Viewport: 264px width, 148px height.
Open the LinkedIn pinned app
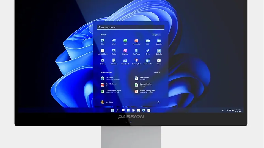tap(159, 52)
